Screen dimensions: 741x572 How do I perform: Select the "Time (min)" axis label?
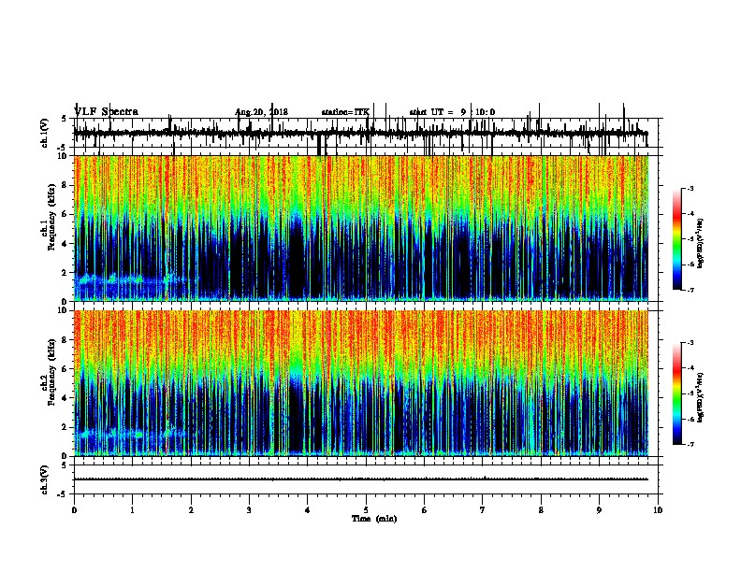[374, 519]
